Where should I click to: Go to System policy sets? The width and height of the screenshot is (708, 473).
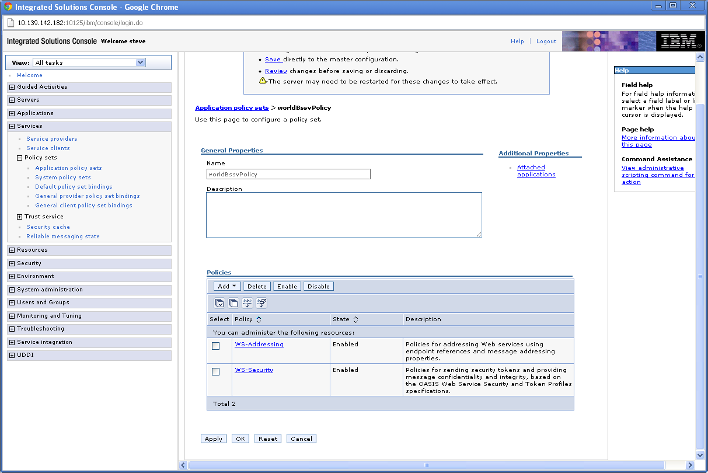[x=63, y=178]
